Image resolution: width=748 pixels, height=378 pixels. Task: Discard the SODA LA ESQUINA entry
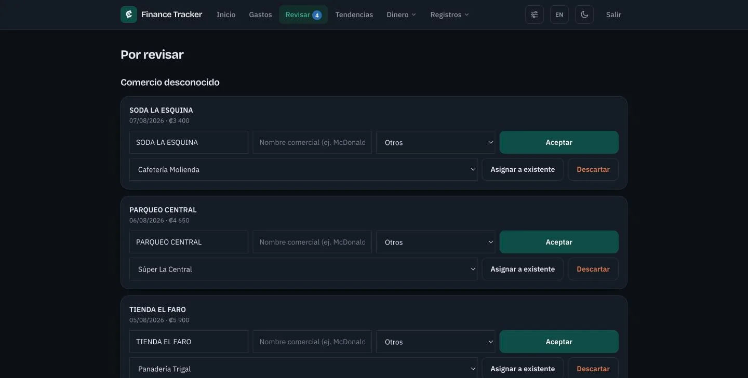(593, 169)
